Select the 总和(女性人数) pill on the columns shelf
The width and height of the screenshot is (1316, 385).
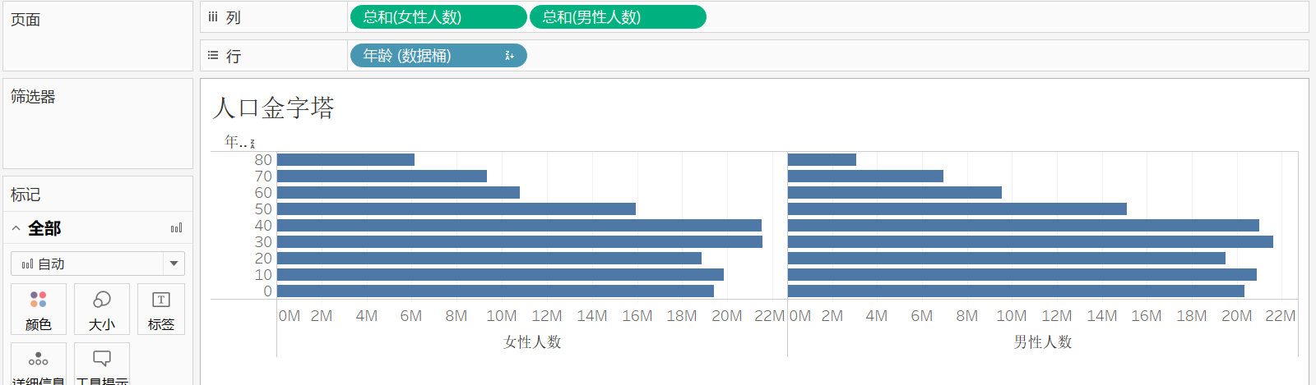(x=438, y=16)
